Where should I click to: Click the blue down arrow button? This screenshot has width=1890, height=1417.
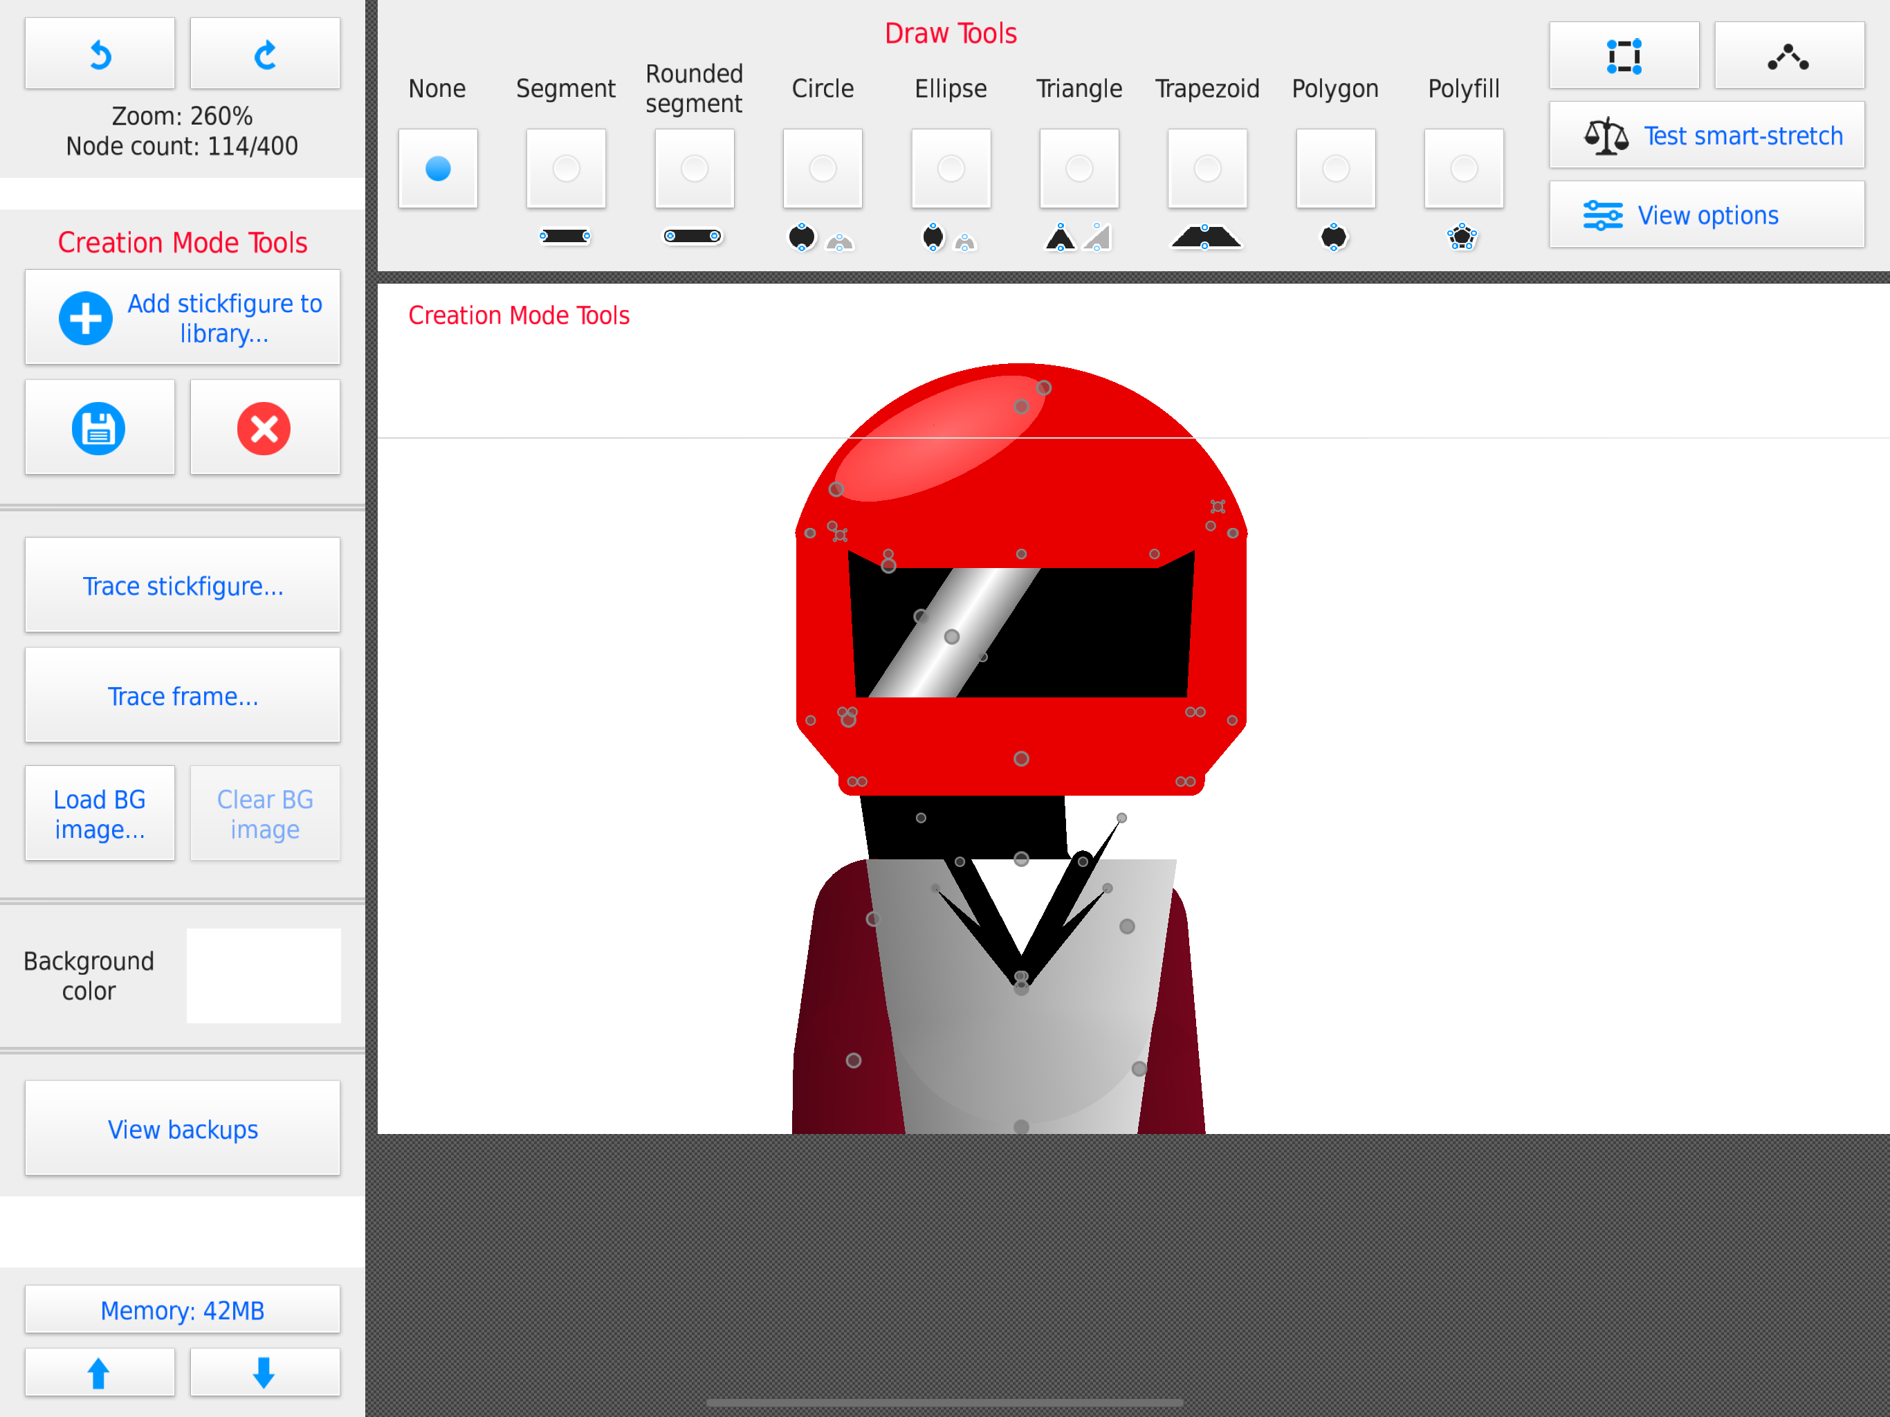point(264,1373)
